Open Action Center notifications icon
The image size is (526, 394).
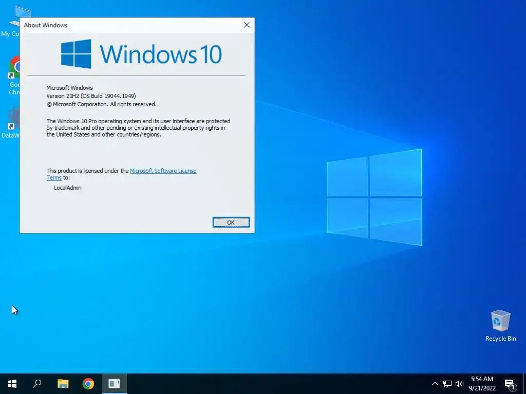coord(510,384)
